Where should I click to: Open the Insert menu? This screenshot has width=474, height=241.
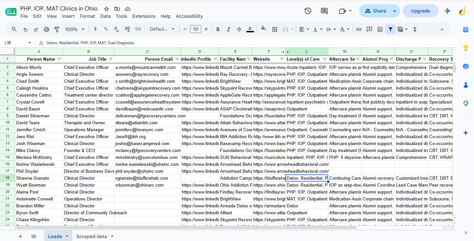68,16
